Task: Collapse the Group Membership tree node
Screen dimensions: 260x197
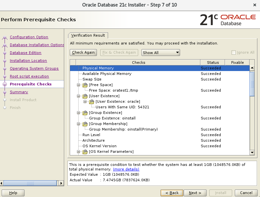Action: 79,124
